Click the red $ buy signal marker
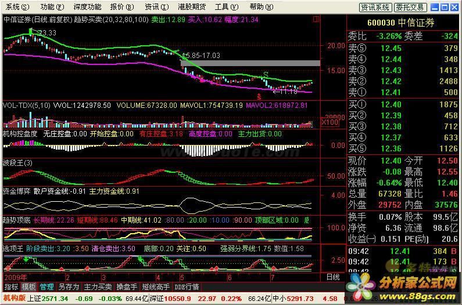Image resolution: width=462 pixels, height=305 pixels. pos(259,97)
